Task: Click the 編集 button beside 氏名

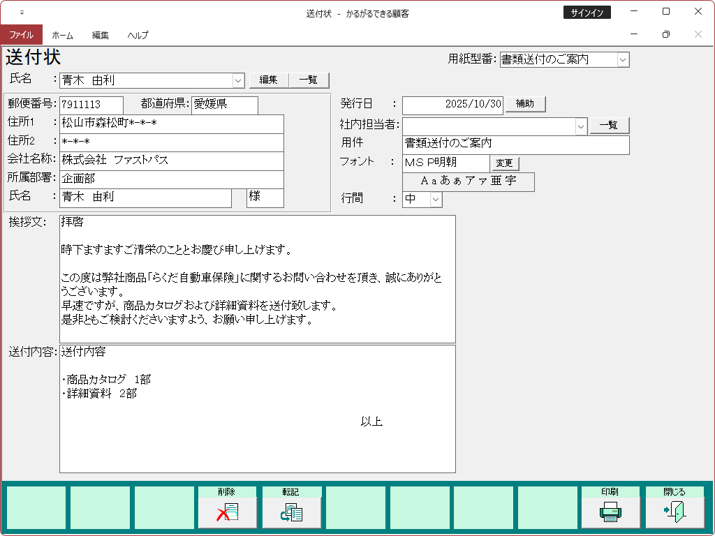Action: (x=269, y=80)
